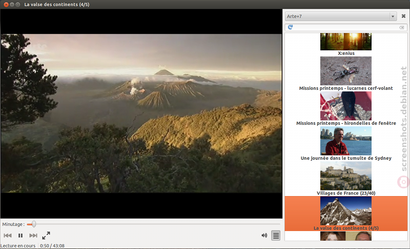Select X:enius title text
The height and width of the screenshot is (249, 410).
click(x=346, y=53)
